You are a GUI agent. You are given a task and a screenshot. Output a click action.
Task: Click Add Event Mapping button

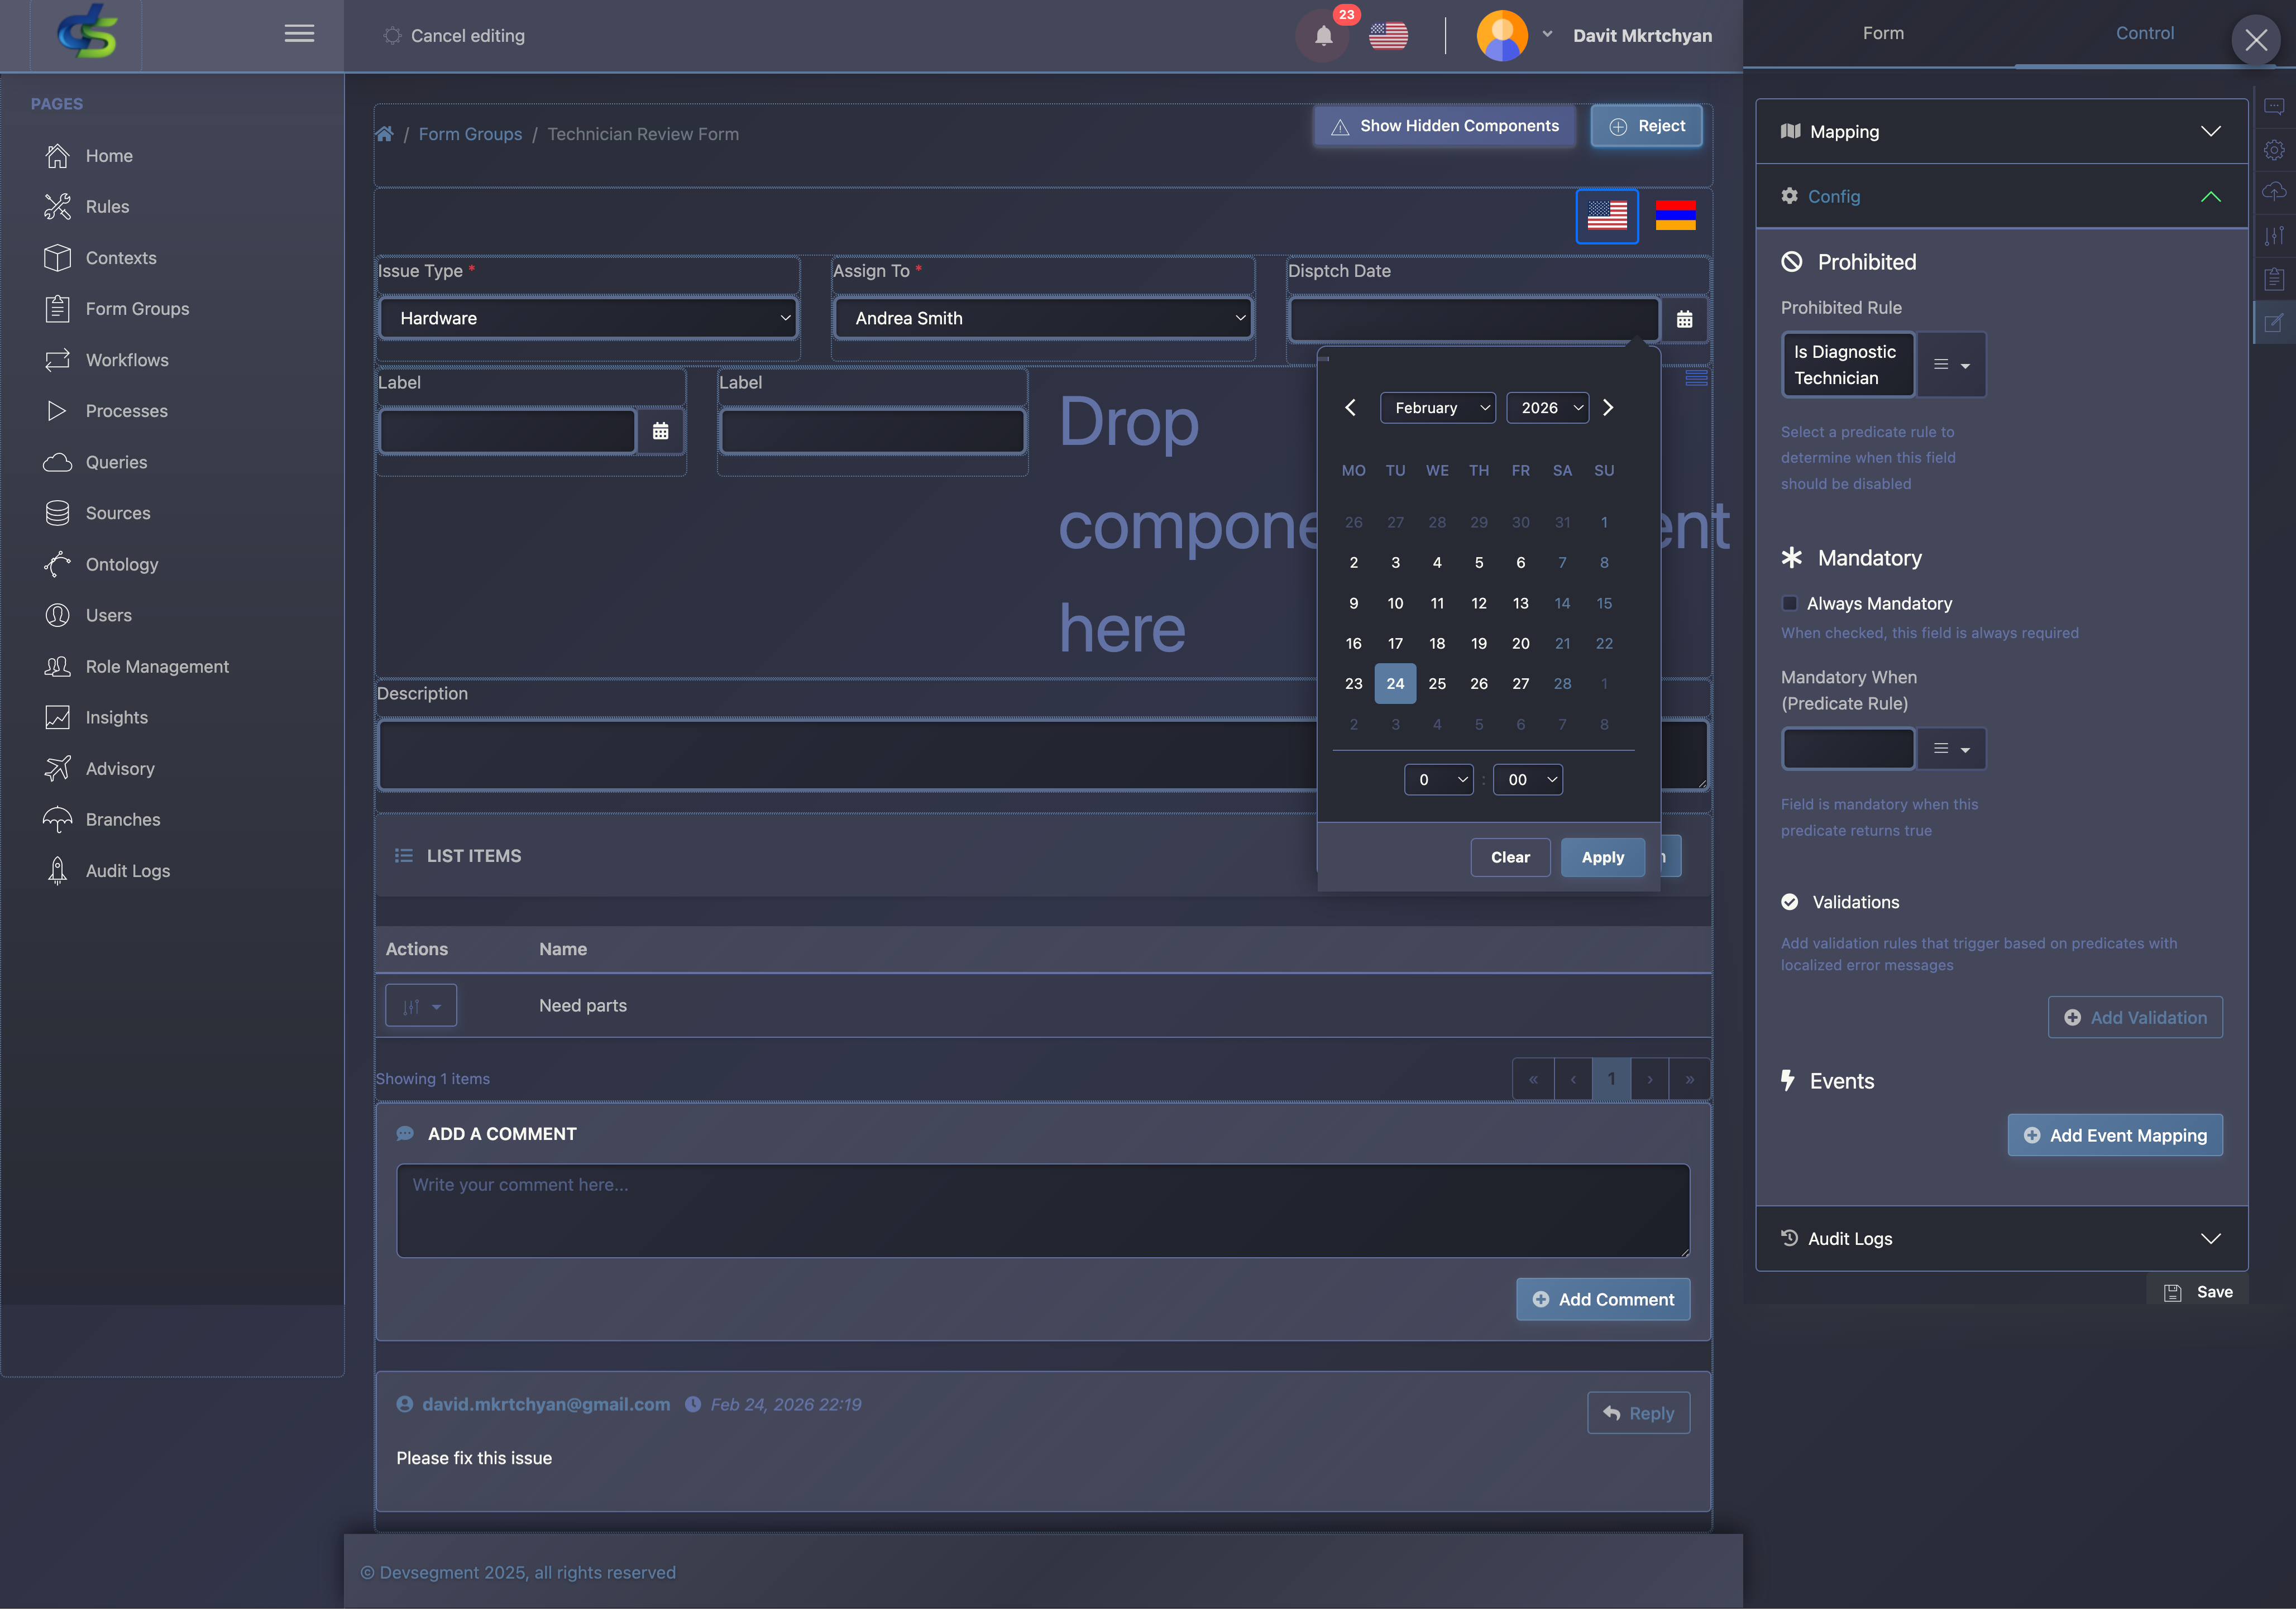[2115, 1135]
